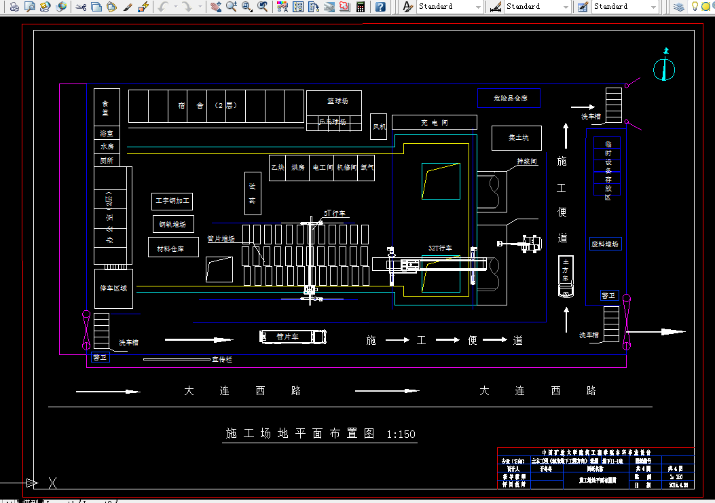
Task: Click the Redo arrow
Action: coord(187,6)
